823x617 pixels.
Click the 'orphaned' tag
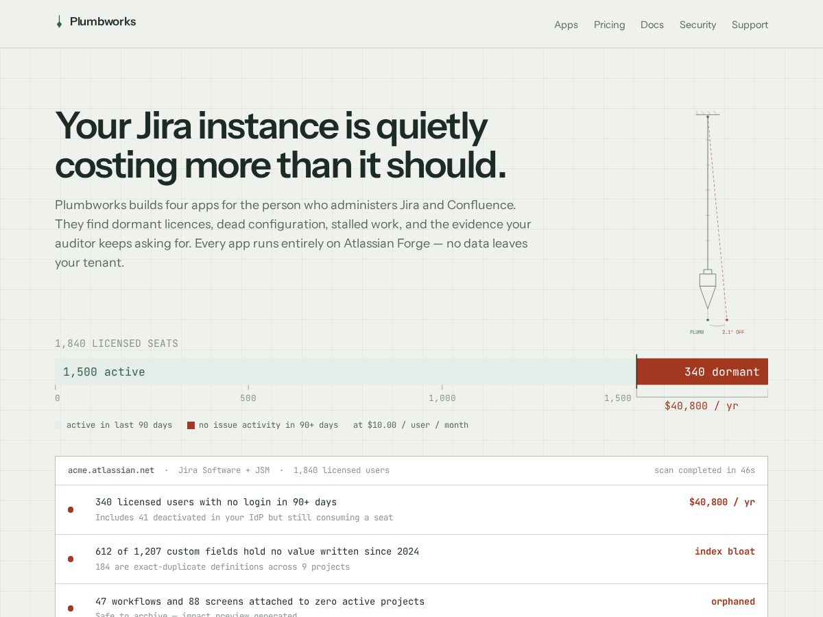click(732, 601)
